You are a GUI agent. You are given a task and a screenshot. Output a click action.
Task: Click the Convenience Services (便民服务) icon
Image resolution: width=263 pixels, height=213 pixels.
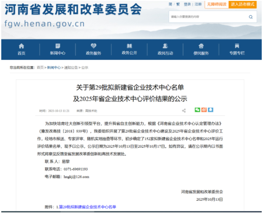pyautogui.click(x=201, y=46)
